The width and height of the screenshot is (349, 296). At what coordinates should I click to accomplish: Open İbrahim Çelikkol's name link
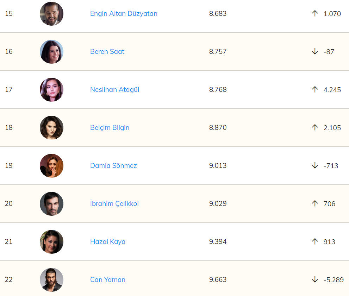tap(114, 204)
